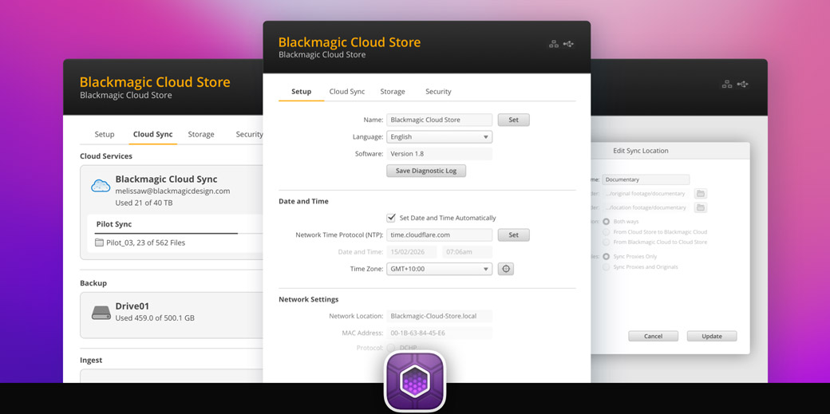Viewport: 830px width, 414px height.
Task: Click the USB icon in front window header
Action: pyautogui.click(x=568, y=44)
